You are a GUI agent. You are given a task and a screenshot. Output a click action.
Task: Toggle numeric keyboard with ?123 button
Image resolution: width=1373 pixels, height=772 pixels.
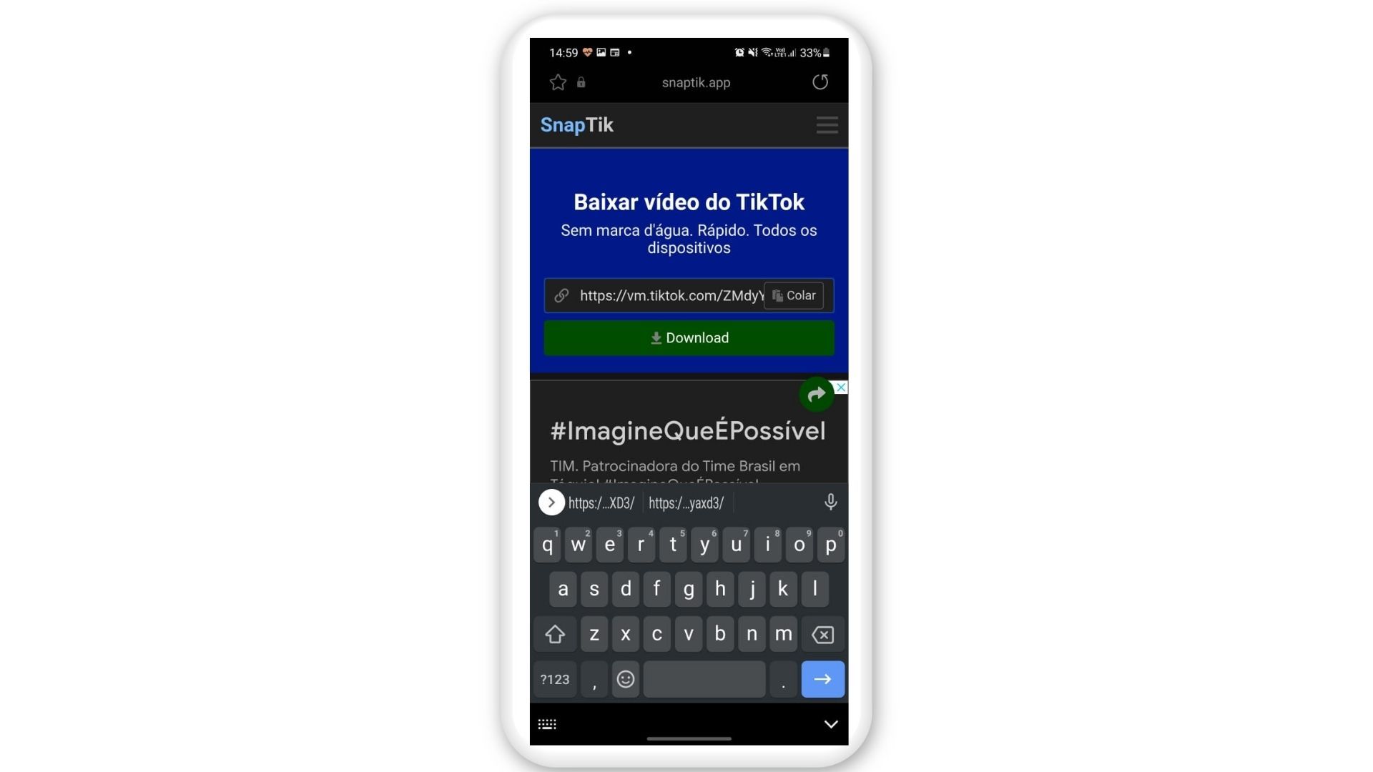pyautogui.click(x=554, y=678)
